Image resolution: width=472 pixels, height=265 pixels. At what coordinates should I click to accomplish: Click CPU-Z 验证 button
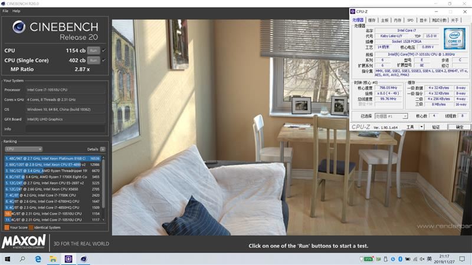[436, 127]
